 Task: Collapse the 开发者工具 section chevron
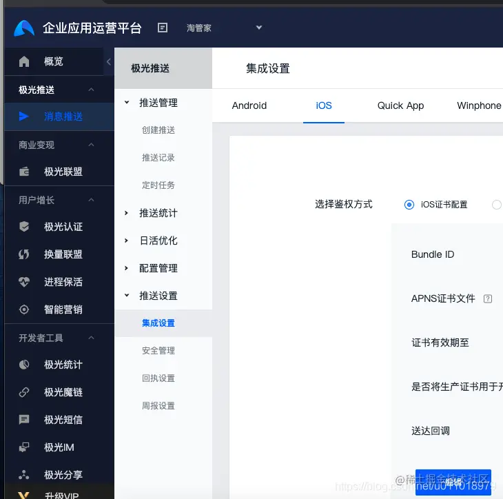[x=91, y=338]
